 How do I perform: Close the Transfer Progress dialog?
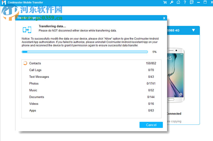[x=164, y=18]
